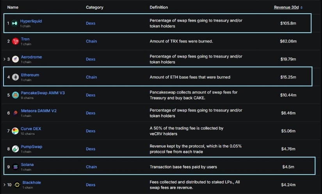Click the Hyperliquid logo icon
This screenshot has width=322, height=194.
[x=14, y=23]
